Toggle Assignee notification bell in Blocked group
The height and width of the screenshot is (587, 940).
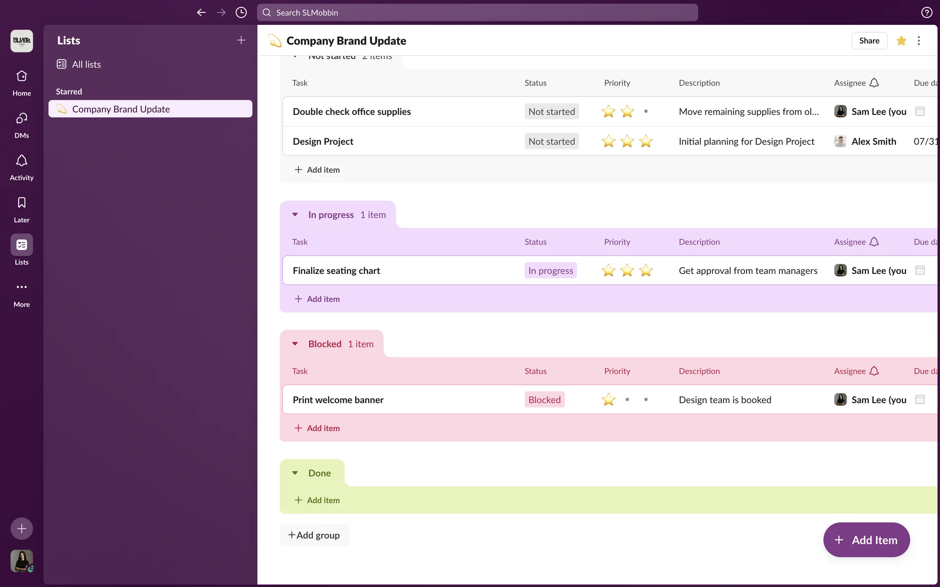(x=874, y=371)
